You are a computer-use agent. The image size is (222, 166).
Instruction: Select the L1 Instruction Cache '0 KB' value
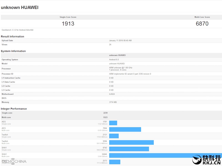pyautogui.click(x=111, y=78)
